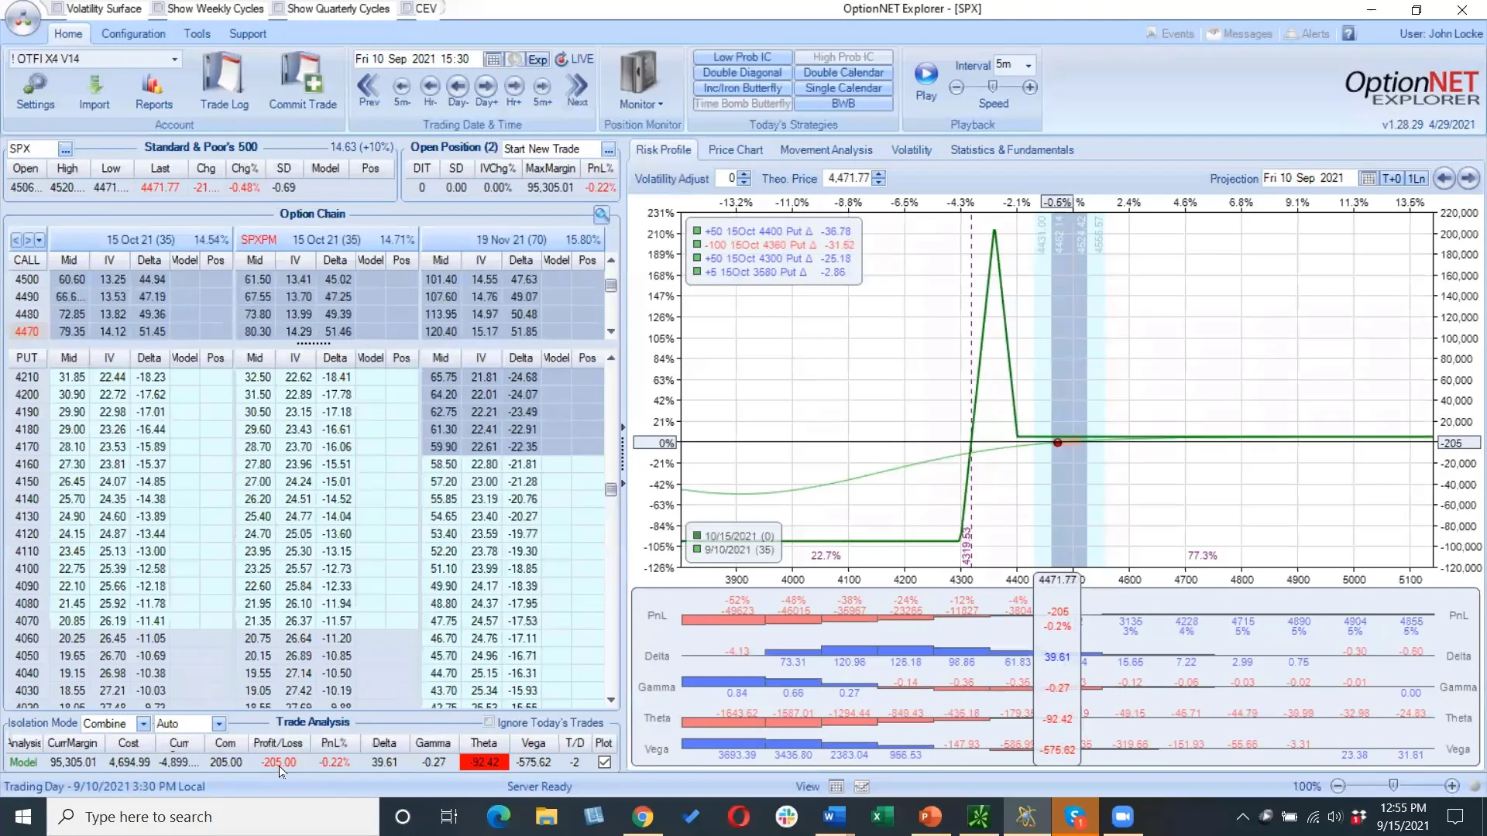Move projection date forward with right arrow

click(x=1468, y=179)
